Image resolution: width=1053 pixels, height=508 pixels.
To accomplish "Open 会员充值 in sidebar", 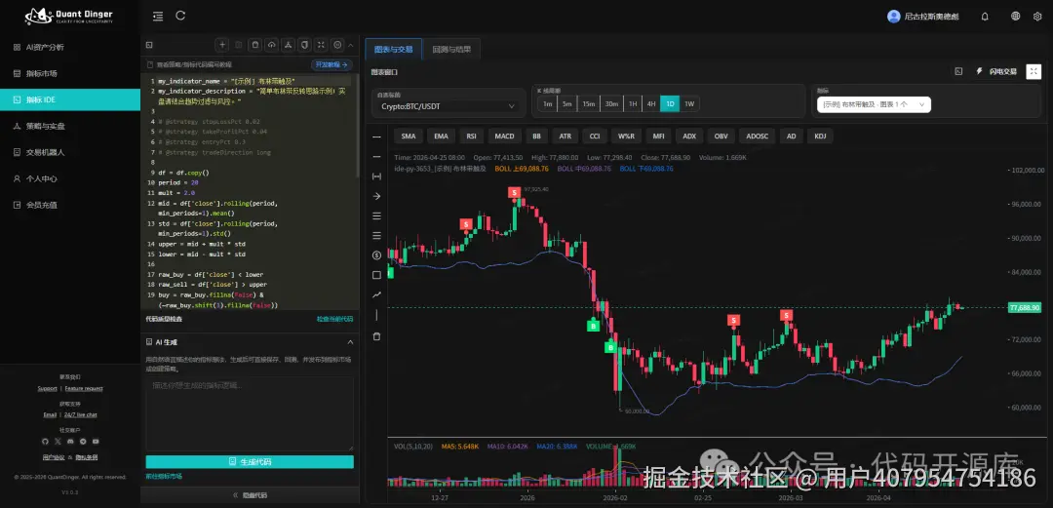I will [x=70, y=205].
